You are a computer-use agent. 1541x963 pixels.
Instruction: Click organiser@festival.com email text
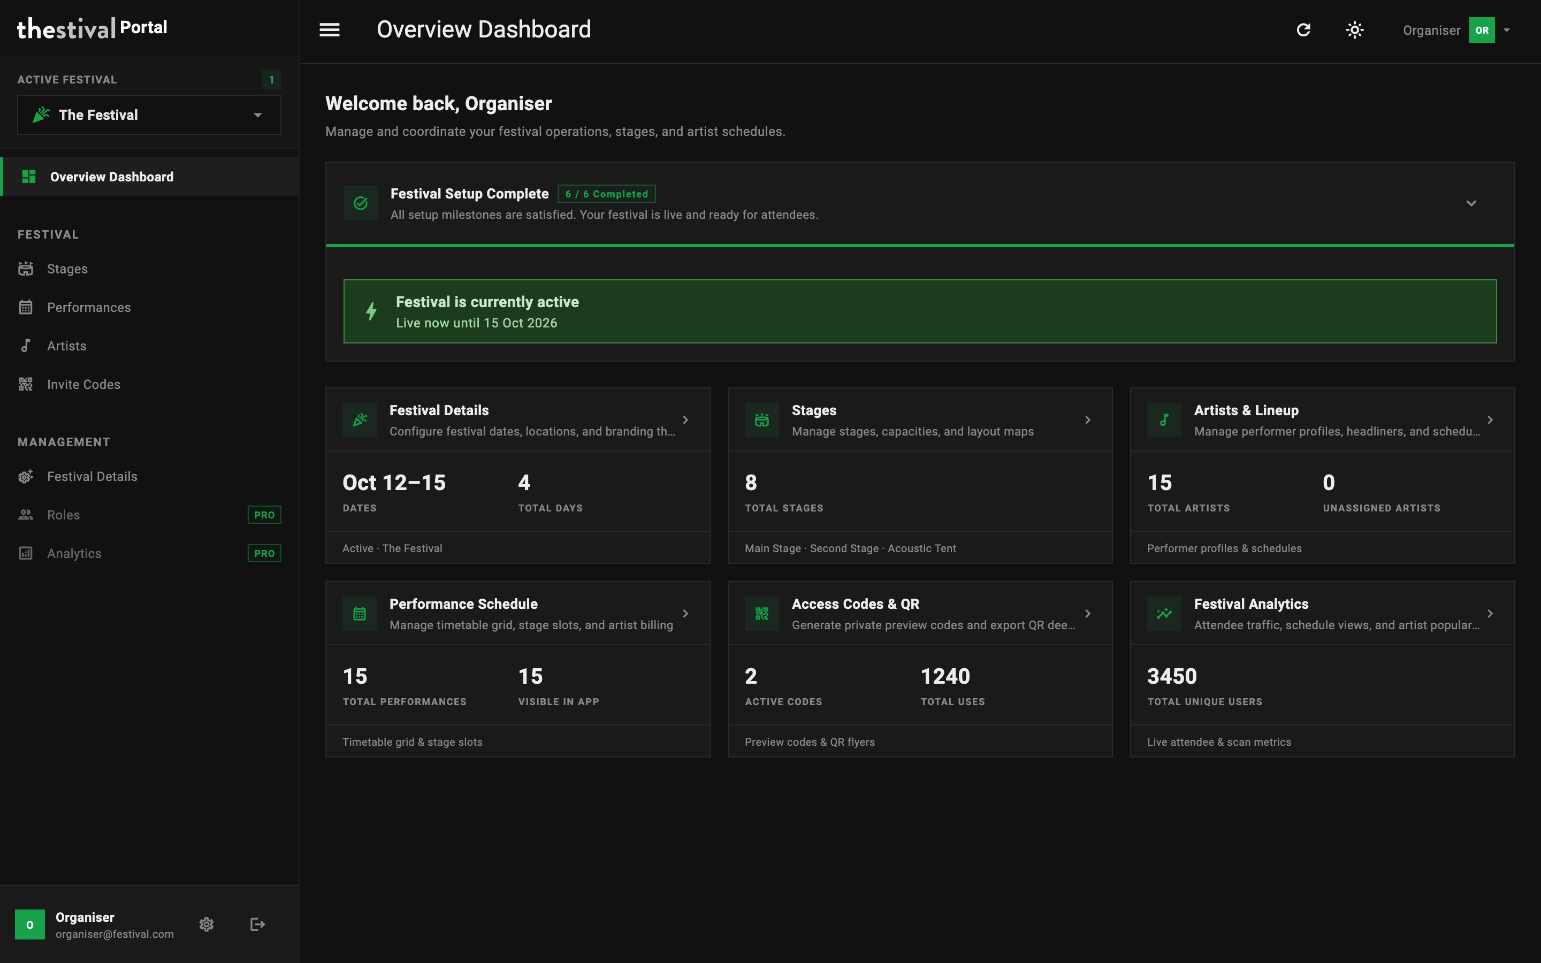click(115, 934)
